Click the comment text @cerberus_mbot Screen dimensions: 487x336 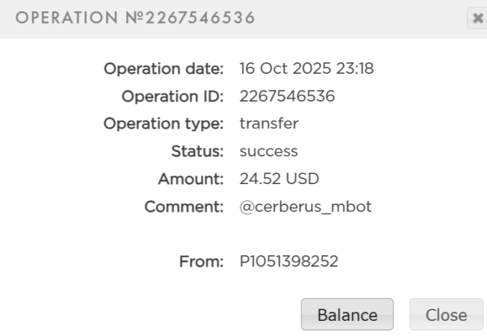(306, 207)
